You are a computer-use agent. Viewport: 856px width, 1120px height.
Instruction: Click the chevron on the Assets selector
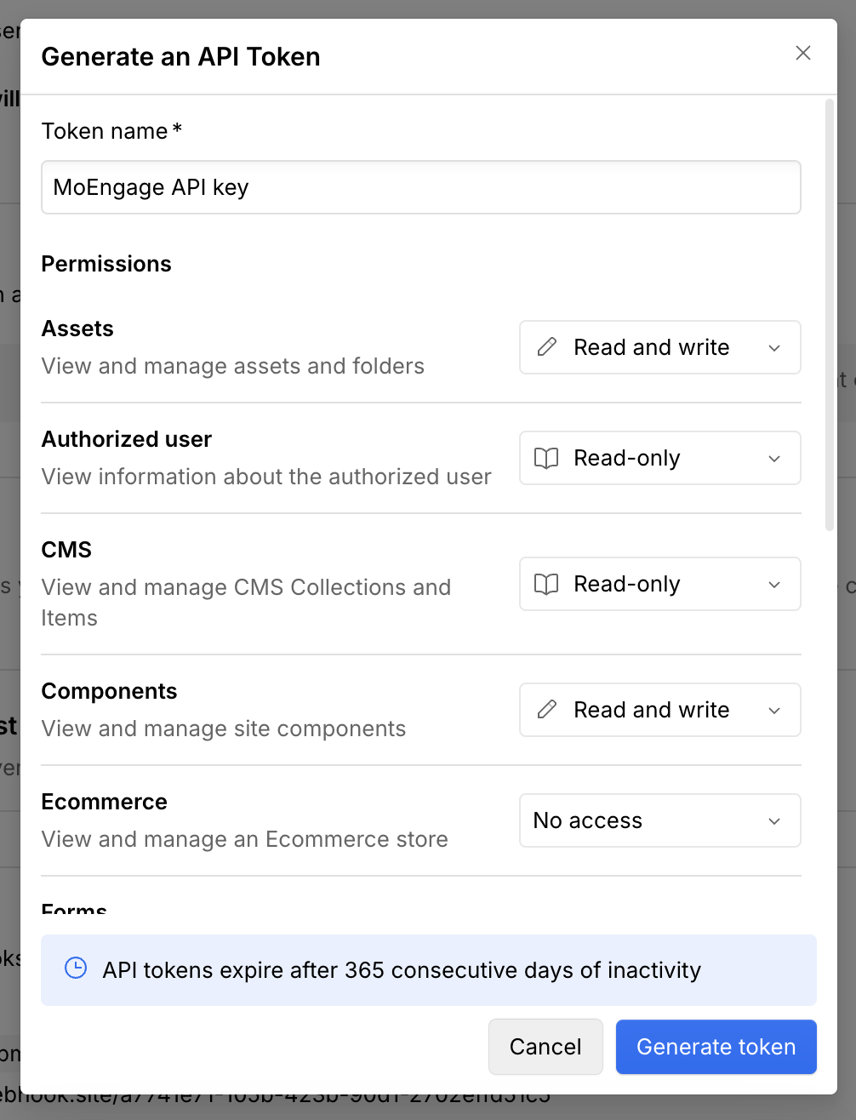click(x=774, y=348)
